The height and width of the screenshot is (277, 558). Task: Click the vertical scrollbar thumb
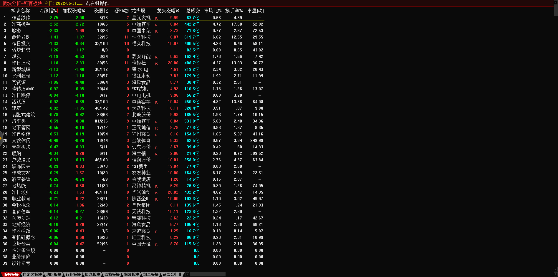556,10
